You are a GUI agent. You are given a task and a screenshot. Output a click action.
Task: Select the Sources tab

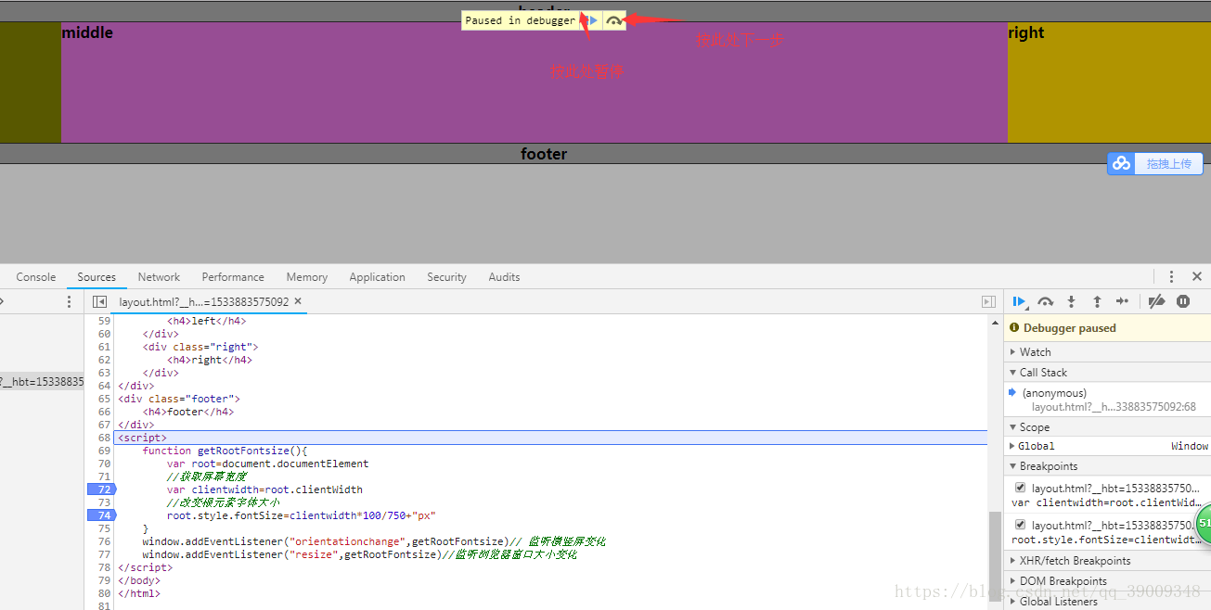point(97,277)
